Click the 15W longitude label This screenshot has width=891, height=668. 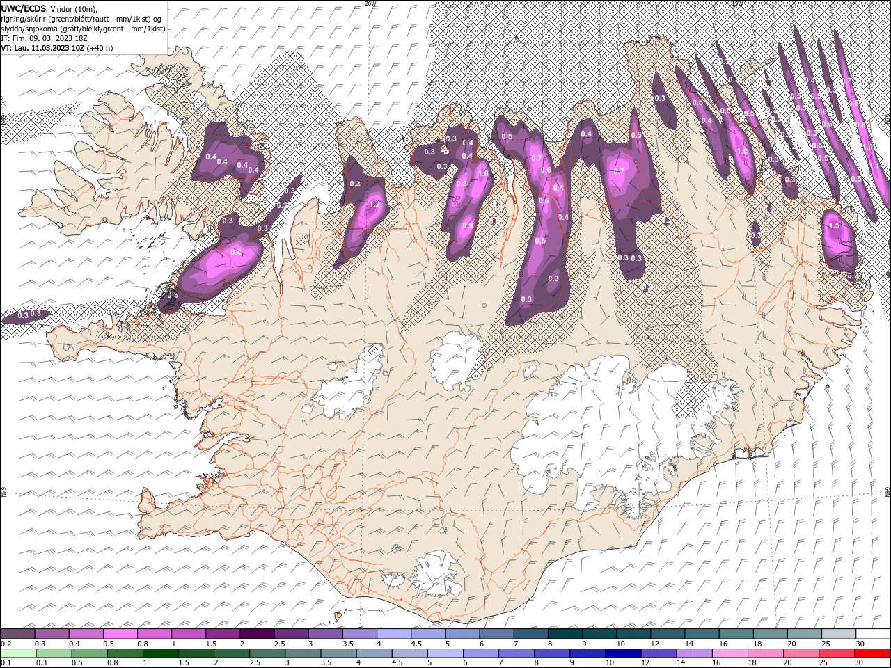[x=736, y=3]
